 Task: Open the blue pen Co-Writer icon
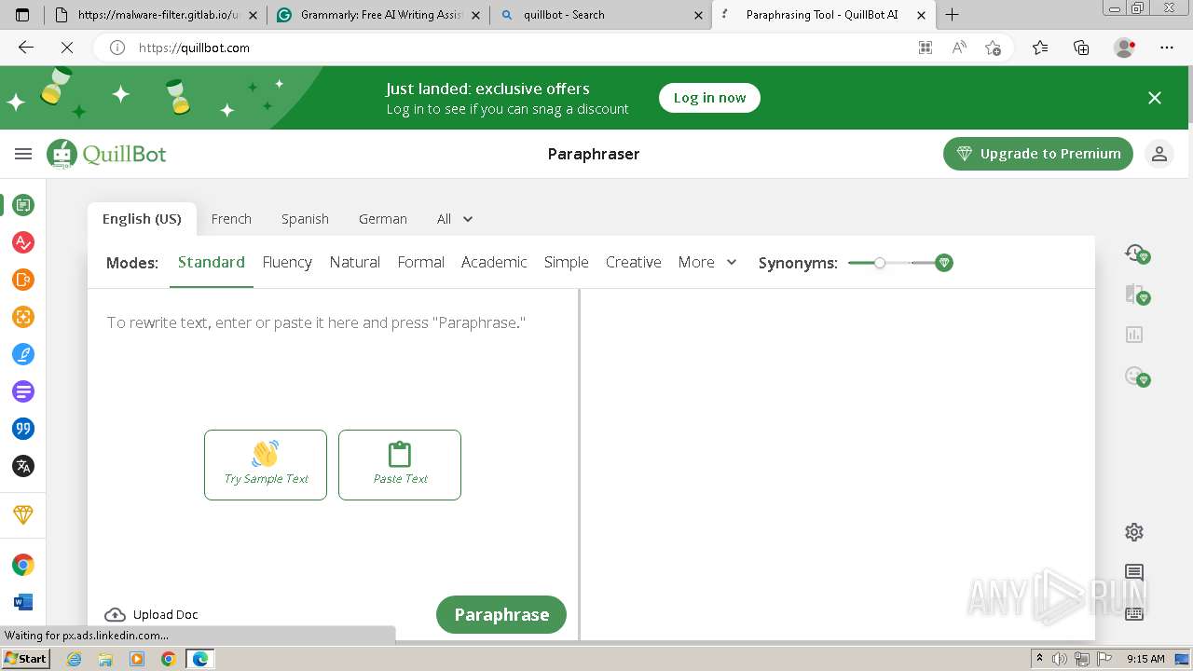[x=23, y=354]
